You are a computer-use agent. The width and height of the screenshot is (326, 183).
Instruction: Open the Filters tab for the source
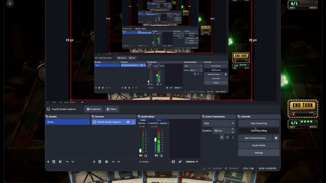click(112, 109)
